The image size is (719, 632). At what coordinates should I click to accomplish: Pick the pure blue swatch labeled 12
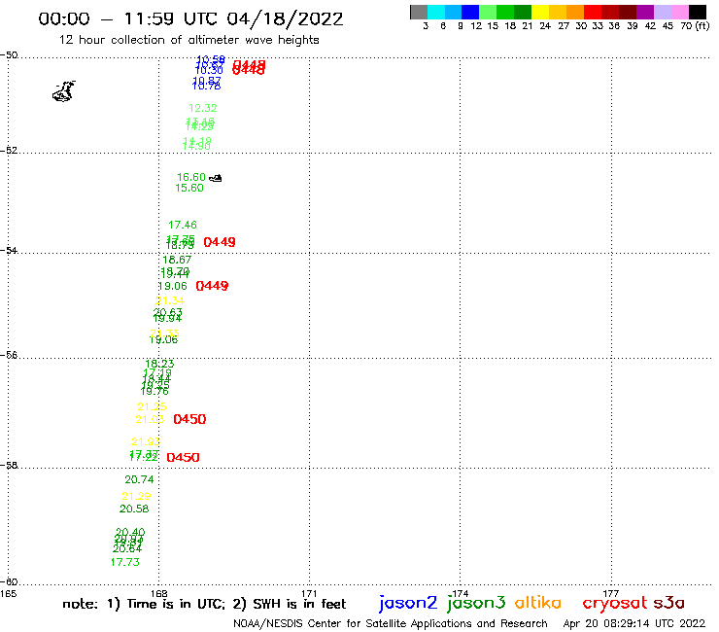click(470, 12)
